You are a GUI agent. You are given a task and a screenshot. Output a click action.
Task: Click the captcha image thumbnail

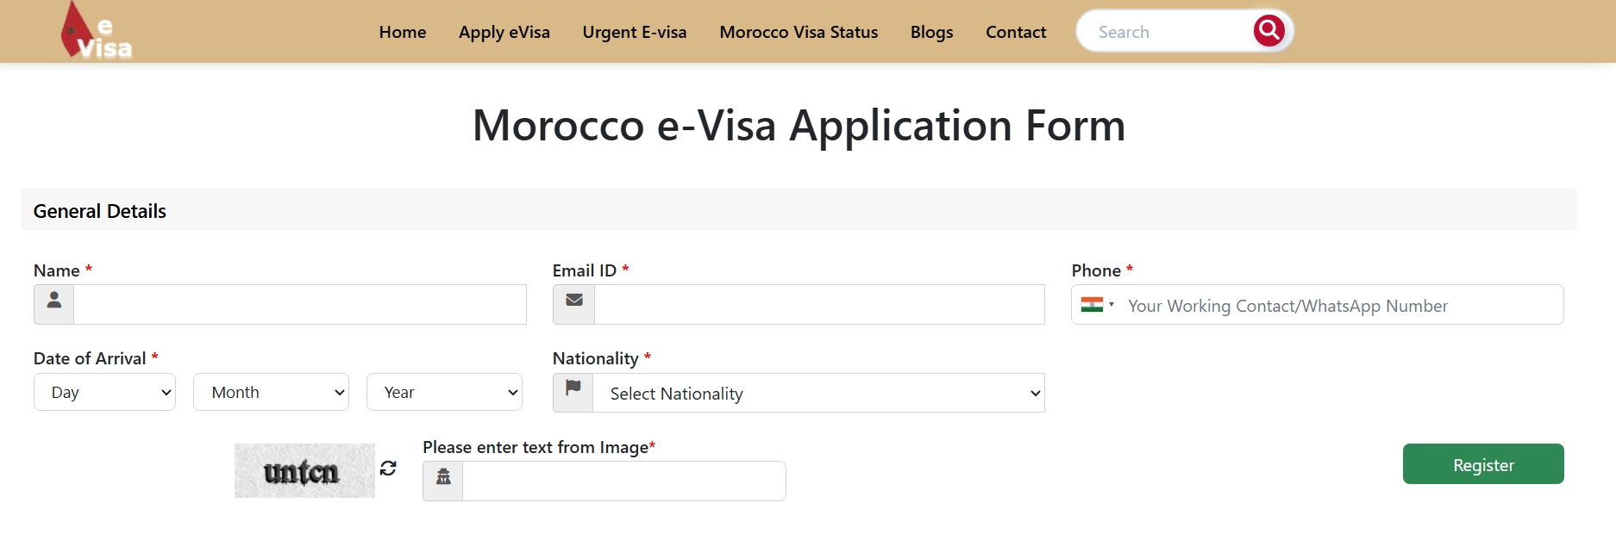coord(304,471)
